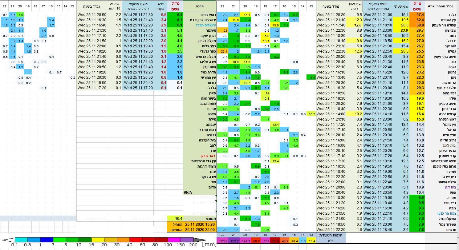The image size is (459, 250).
Task: Click the תחנה column header
Action: click(200, 6)
